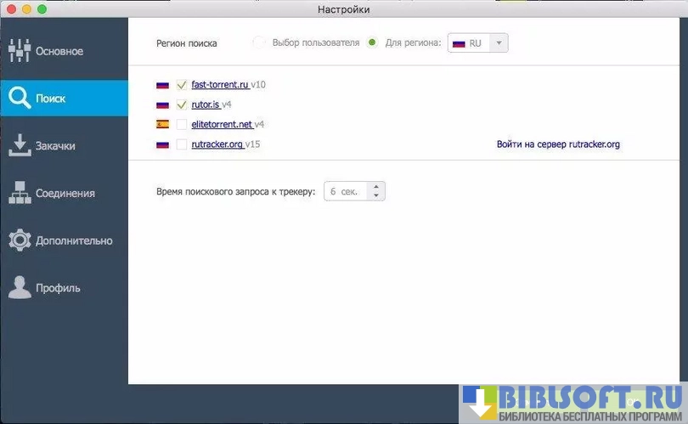This screenshot has height=424, width=688.
Task: Click the Russian flag beside rutracker.org
Action: (162, 144)
